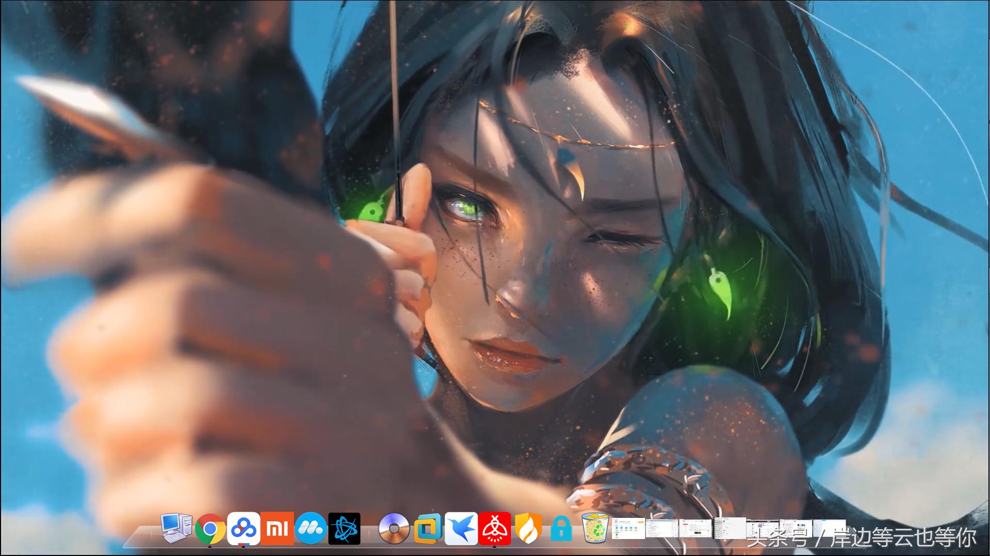Open the blue round Maxthon-style icon
Image resolution: width=990 pixels, height=556 pixels.
tap(311, 529)
